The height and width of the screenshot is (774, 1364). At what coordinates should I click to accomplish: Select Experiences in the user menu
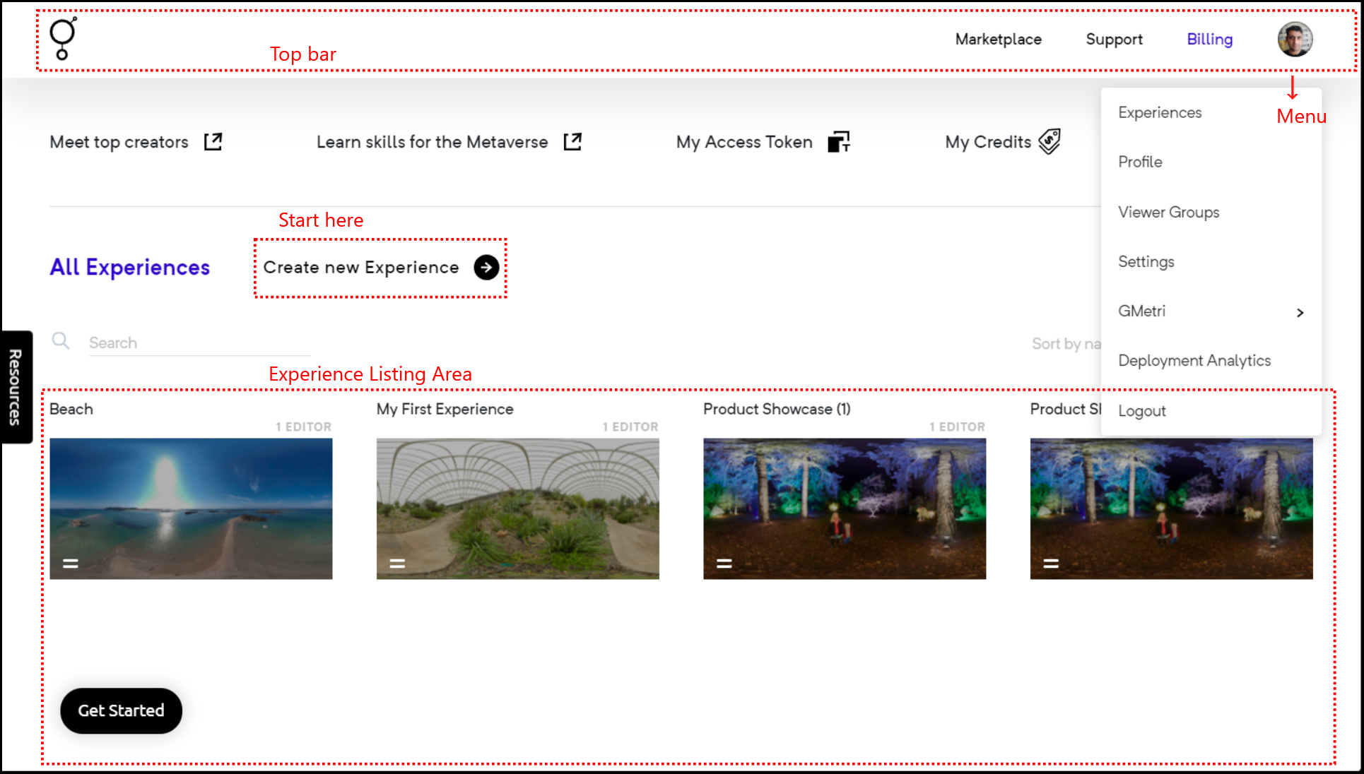[1160, 113]
